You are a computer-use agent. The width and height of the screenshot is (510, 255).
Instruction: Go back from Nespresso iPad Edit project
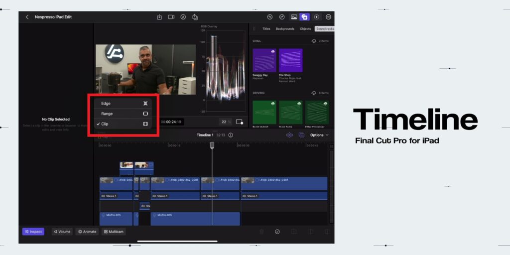tap(27, 17)
